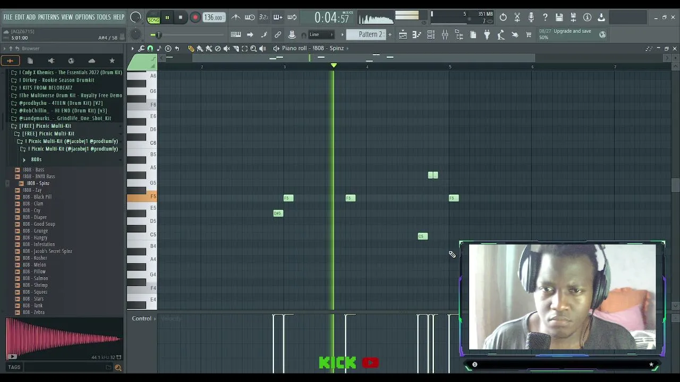
Task: Click the D#5 note in piano roll
Action: (278, 213)
